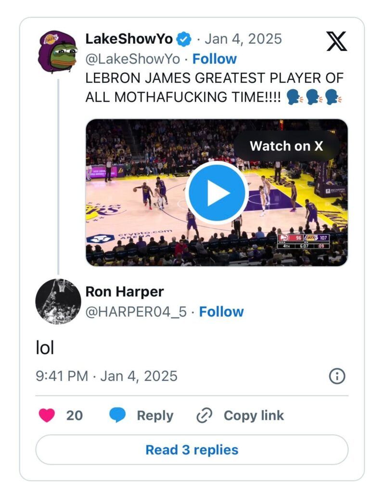
Task: Click the @LakeShowYo handle
Action: (x=133, y=59)
